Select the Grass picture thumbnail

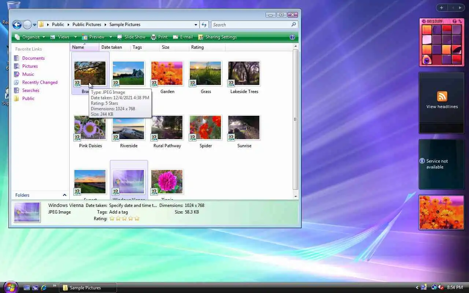coord(206,73)
